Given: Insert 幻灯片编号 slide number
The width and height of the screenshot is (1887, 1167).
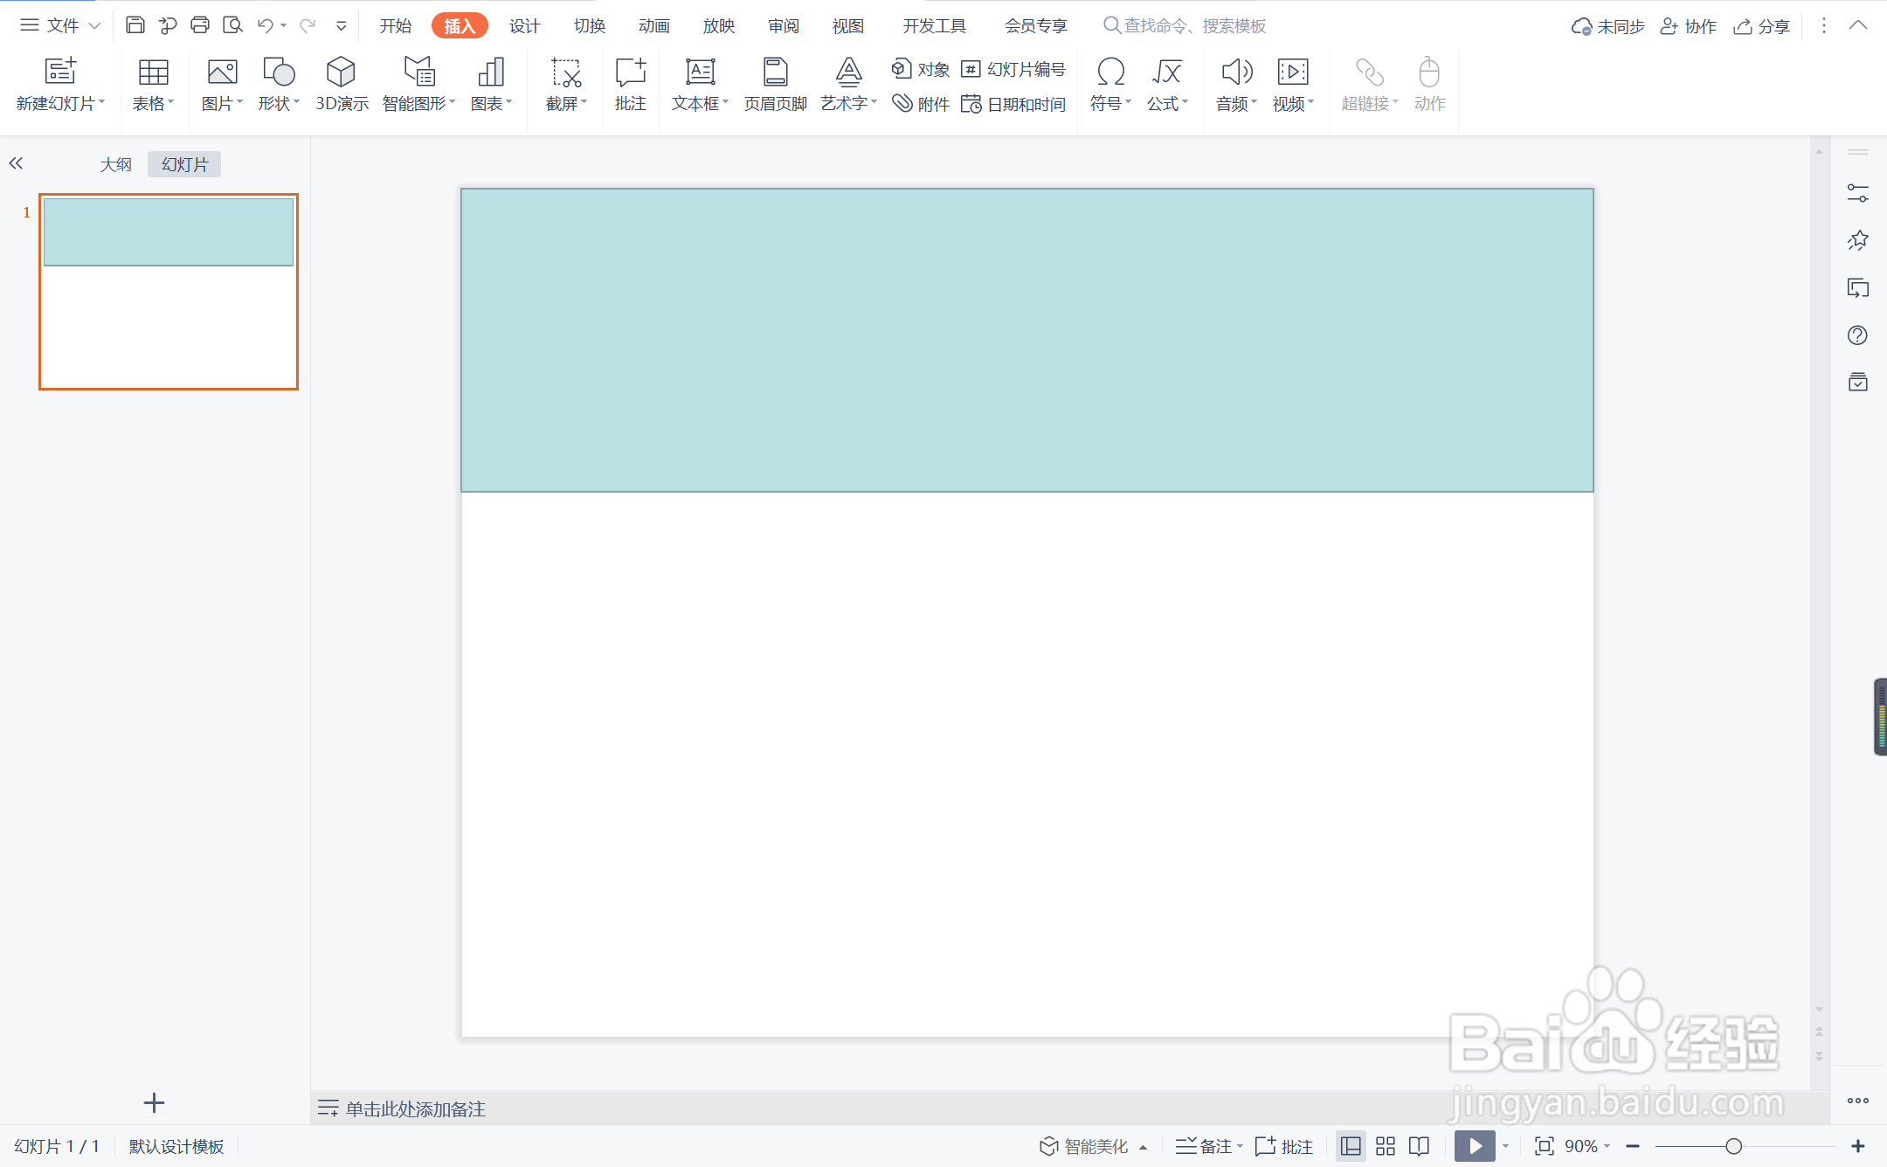Looking at the screenshot, I should (1013, 69).
